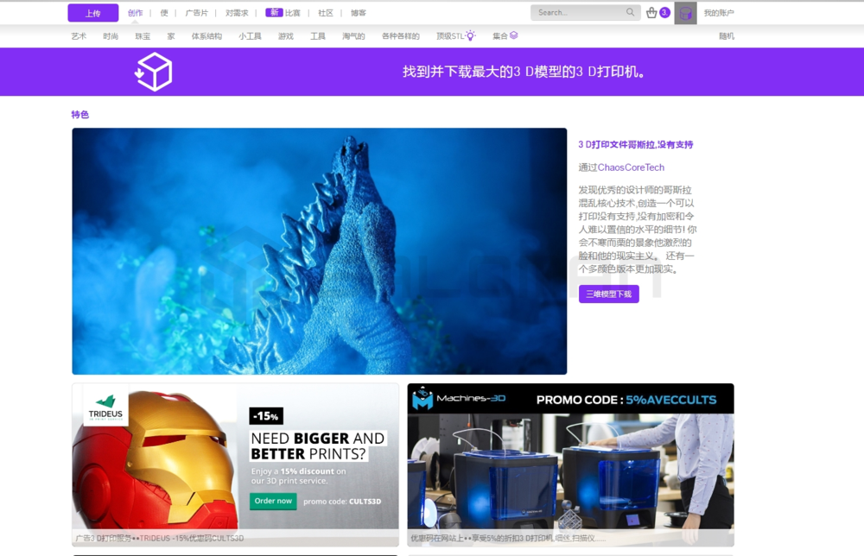Open the 创作 menu item
The height and width of the screenshot is (556, 864).
(x=135, y=13)
